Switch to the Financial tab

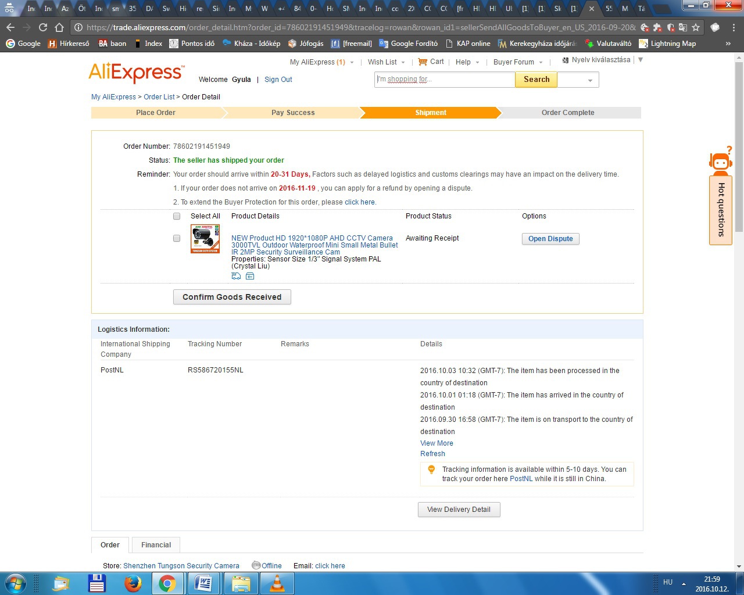(156, 545)
